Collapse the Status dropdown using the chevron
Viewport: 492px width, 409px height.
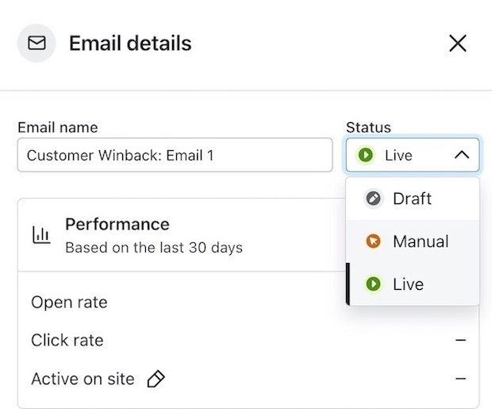click(462, 156)
